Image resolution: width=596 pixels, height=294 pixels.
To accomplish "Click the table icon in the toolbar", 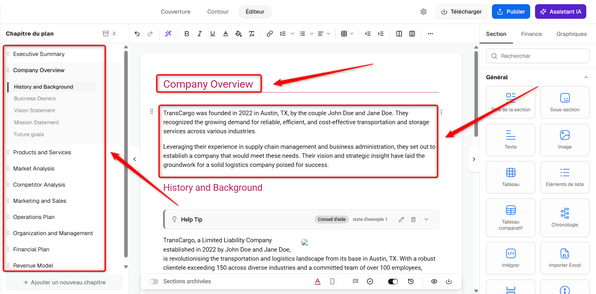I will (344, 34).
